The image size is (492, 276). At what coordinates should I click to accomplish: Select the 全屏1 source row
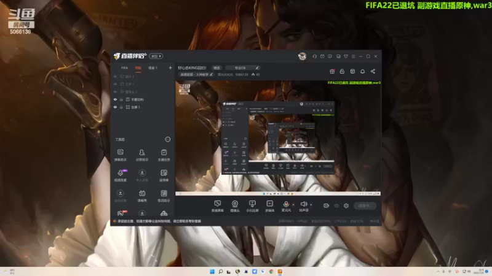tap(143, 107)
